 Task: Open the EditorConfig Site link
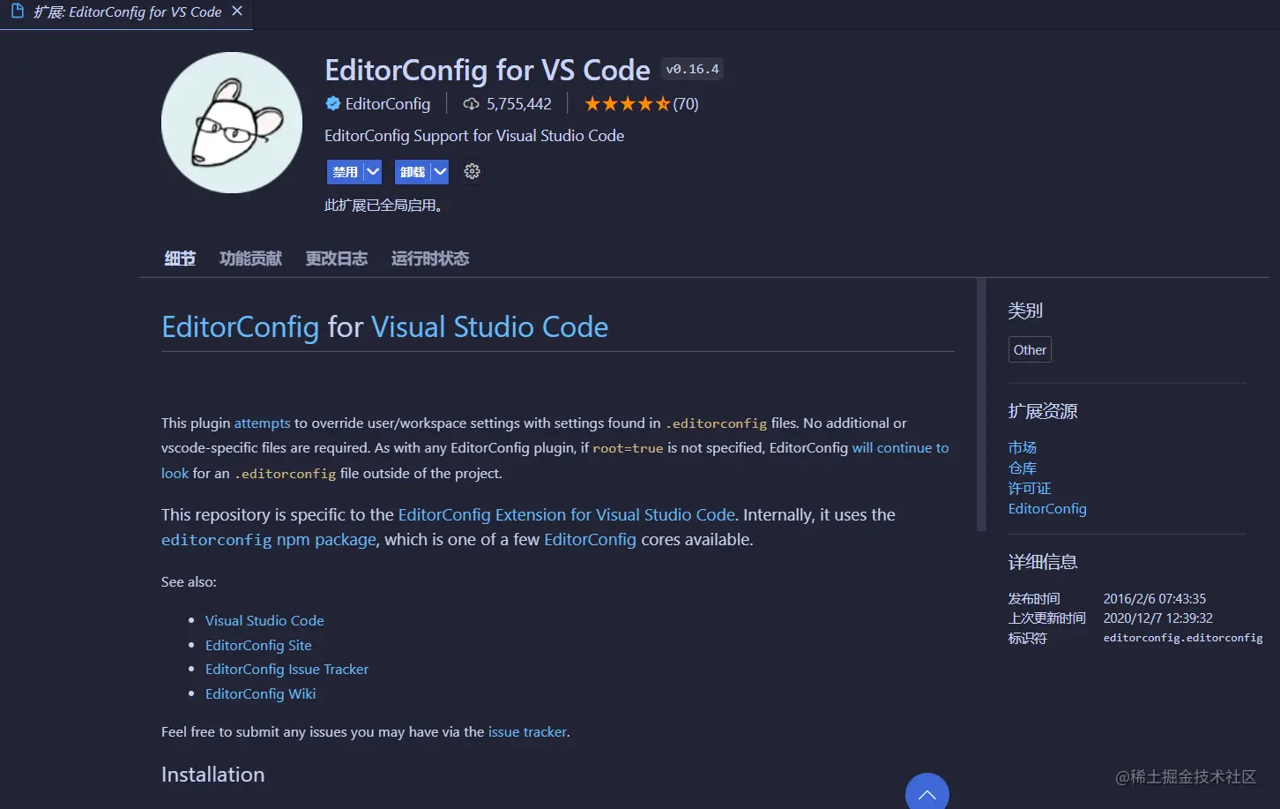tap(258, 646)
